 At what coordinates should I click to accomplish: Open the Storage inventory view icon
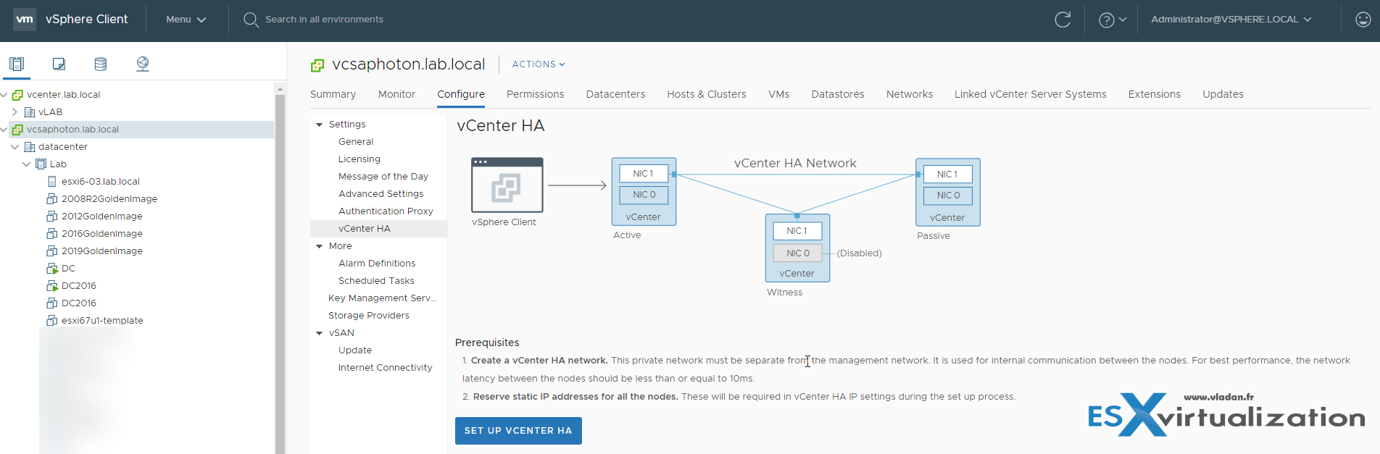[101, 64]
